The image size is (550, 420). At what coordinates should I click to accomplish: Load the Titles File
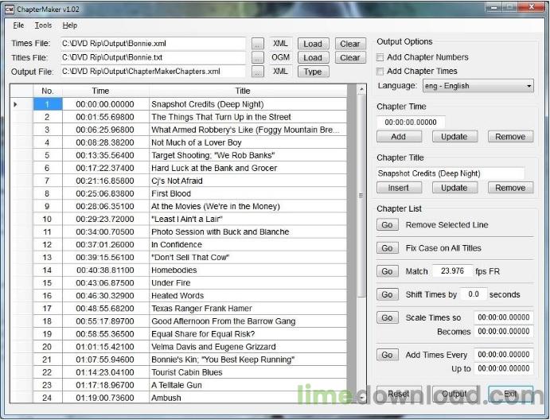314,57
